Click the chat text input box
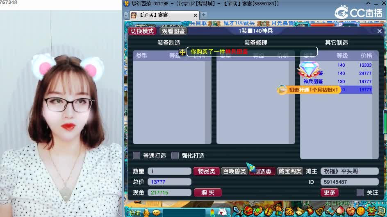Screen dimensions: 387x217 pyautogui.click(x=184, y=213)
